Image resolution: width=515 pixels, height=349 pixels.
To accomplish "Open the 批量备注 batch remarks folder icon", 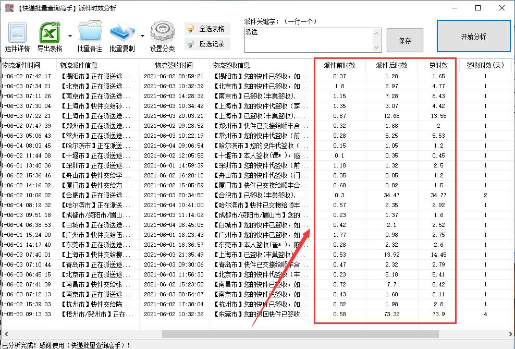I will pos(89,30).
